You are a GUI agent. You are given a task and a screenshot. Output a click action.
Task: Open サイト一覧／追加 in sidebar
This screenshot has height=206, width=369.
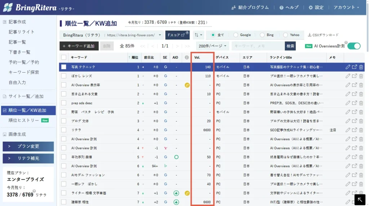[26, 96]
